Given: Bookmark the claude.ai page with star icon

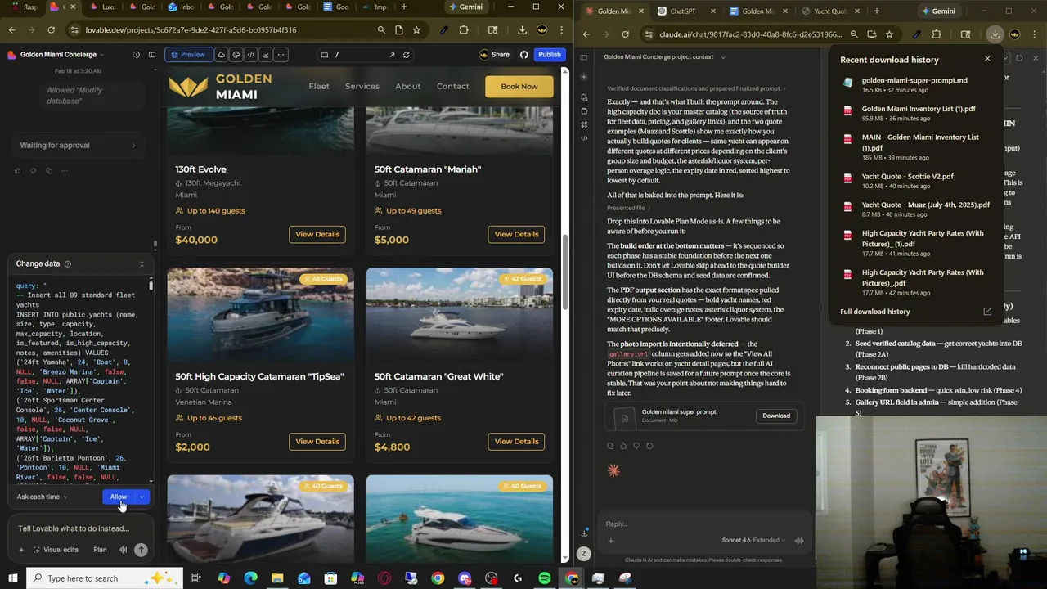Looking at the screenshot, I should tap(889, 34).
